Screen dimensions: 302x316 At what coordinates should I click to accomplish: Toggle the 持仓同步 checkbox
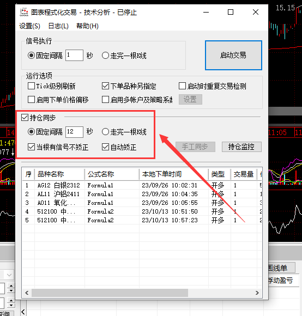(25, 117)
